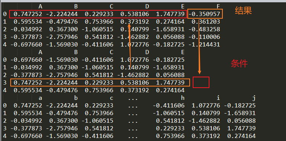This screenshot has width=286, height=141.
Task: Click -0.377873 under lowercase column a
Action: [x=26, y=128]
